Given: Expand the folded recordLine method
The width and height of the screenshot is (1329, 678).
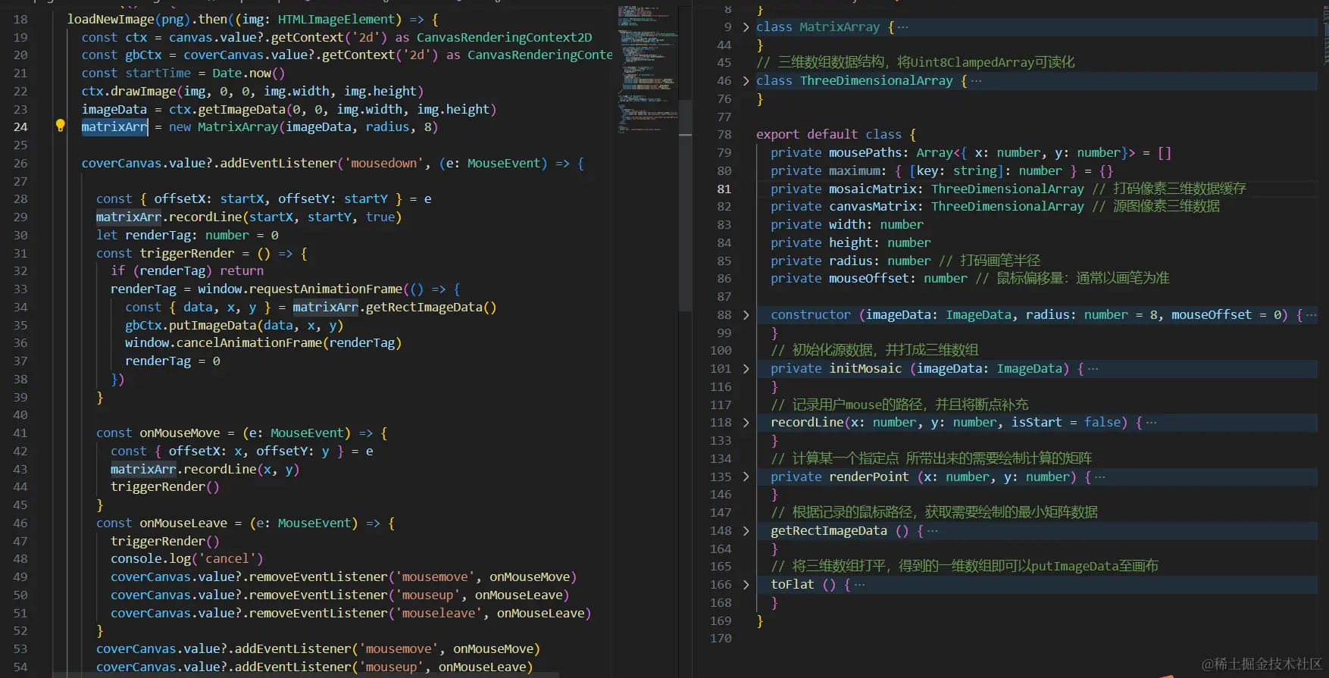Looking at the screenshot, I should click(x=746, y=423).
